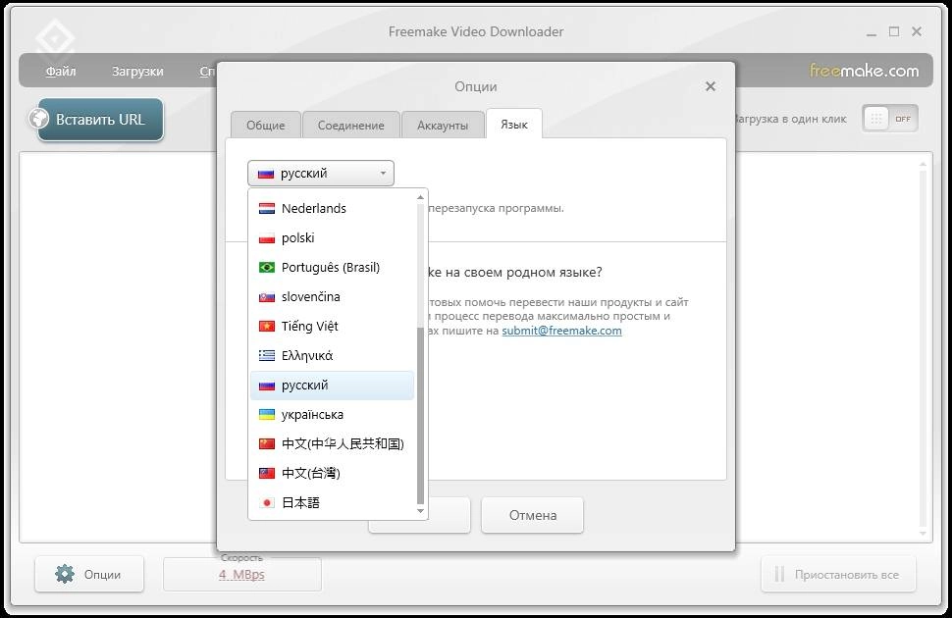Click the Vietnam flag icon

click(267, 327)
